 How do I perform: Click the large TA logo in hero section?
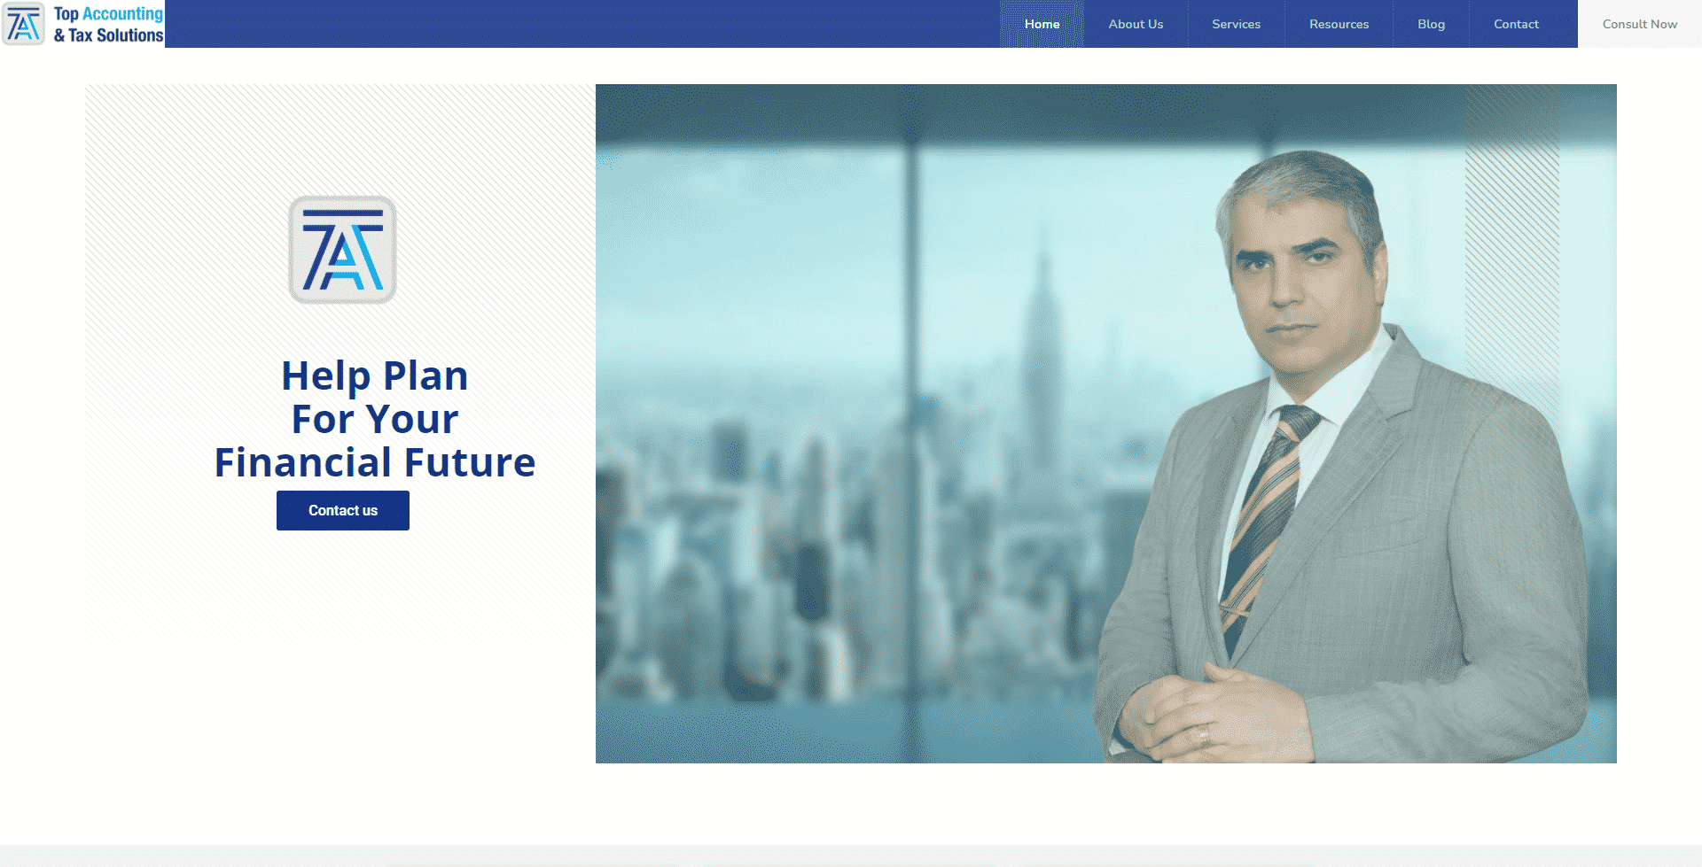pyautogui.click(x=342, y=250)
